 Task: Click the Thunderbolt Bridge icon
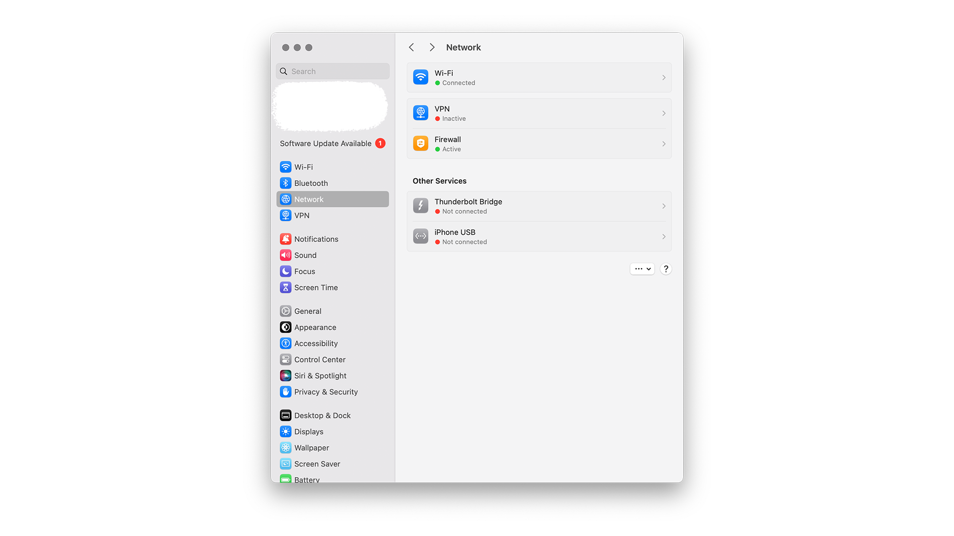click(419, 205)
